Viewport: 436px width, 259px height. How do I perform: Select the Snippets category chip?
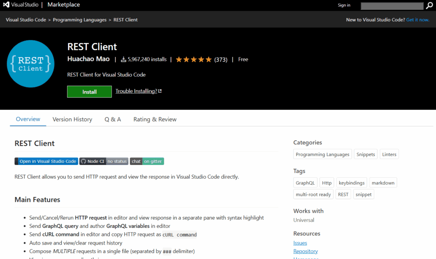click(x=366, y=154)
